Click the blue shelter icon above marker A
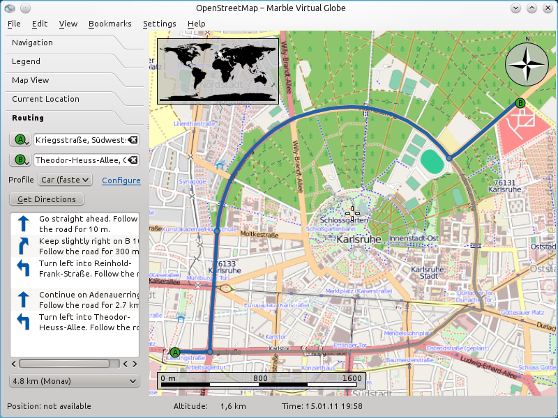This screenshot has height=418, width=558. pos(181,318)
